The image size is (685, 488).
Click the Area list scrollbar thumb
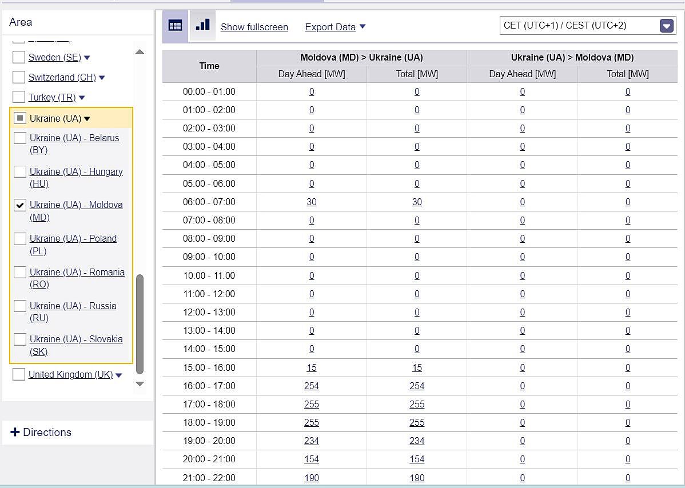pyautogui.click(x=140, y=323)
